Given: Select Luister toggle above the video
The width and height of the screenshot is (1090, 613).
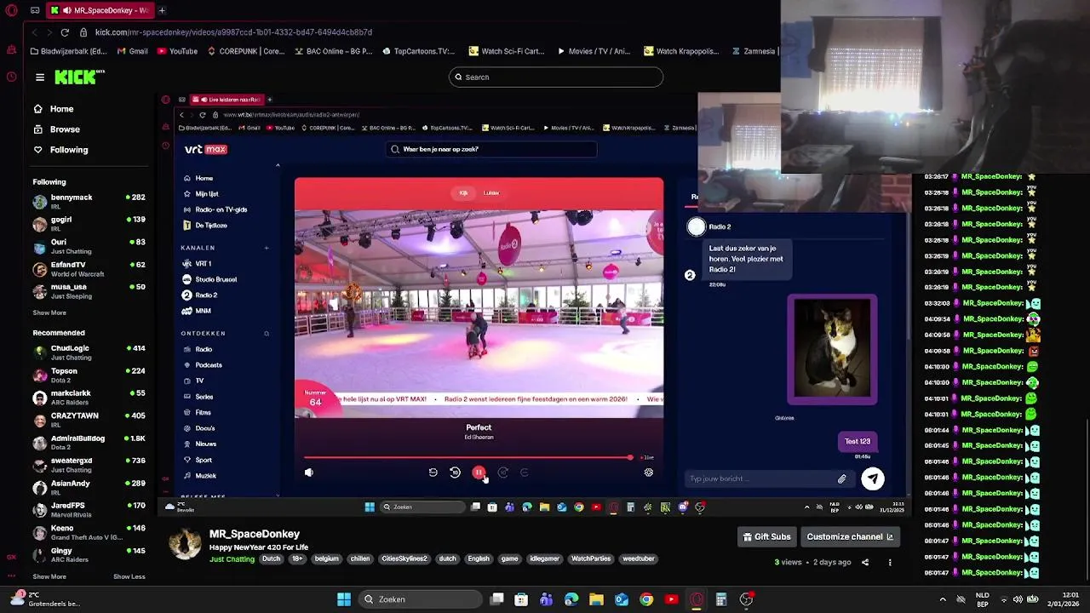Looking at the screenshot, I should [491, 193].
